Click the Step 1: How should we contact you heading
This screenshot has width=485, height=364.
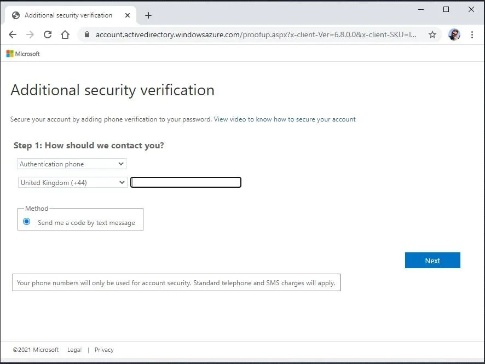(x=89, y=146)
